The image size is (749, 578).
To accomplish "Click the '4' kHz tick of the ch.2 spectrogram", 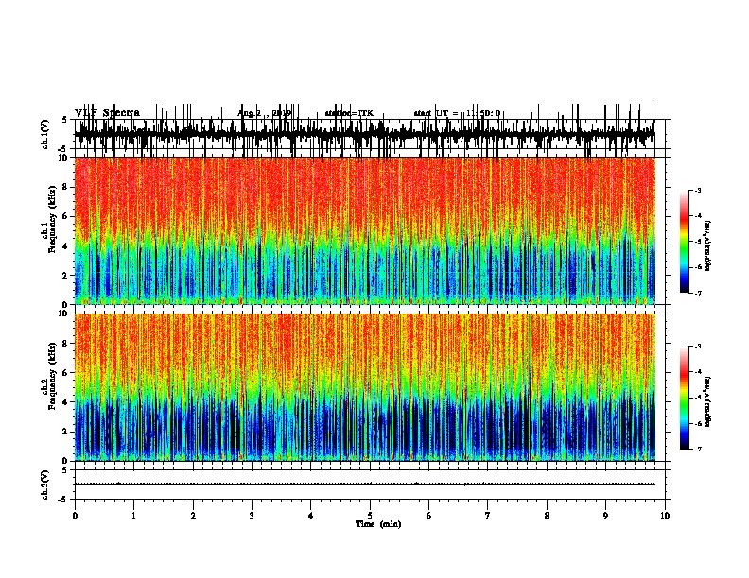I will [x=66, y=402].
